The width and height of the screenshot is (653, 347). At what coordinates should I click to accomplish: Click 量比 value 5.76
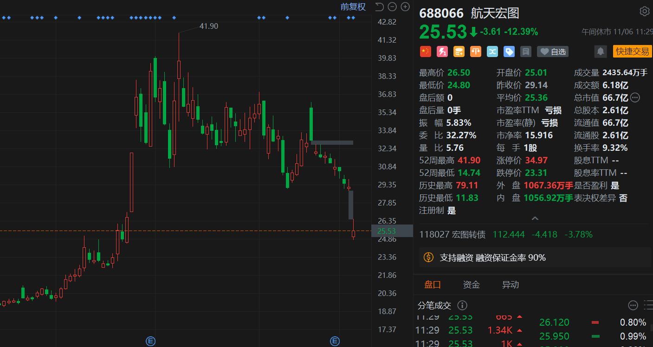(455, 148)
